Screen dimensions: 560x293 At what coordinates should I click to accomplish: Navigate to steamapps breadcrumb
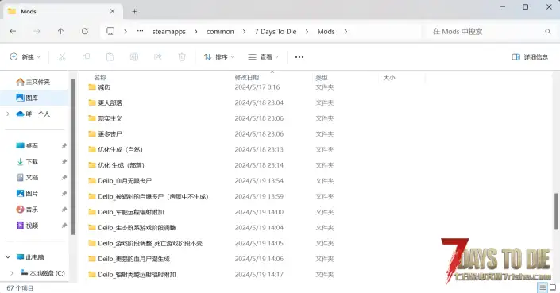(169, 32)
